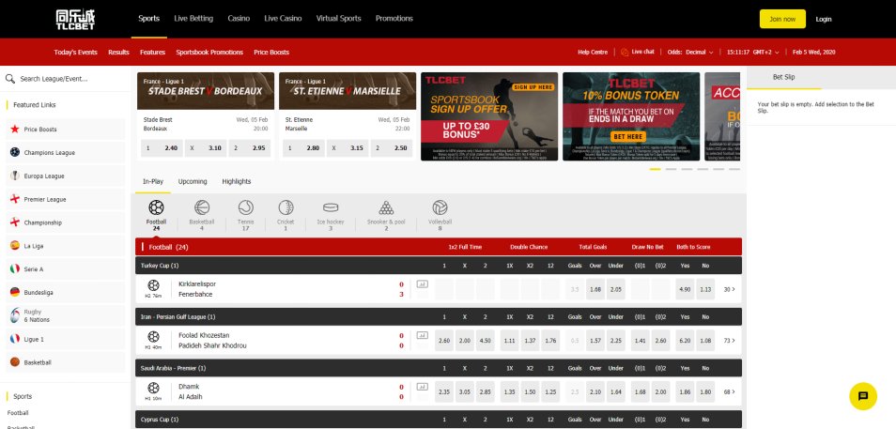Open the GMT+2 timezone dropdown
896x429 pixels.
[765, 52]
